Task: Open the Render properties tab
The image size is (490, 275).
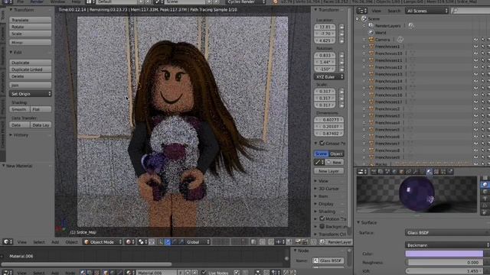Action: coord(374,171)
